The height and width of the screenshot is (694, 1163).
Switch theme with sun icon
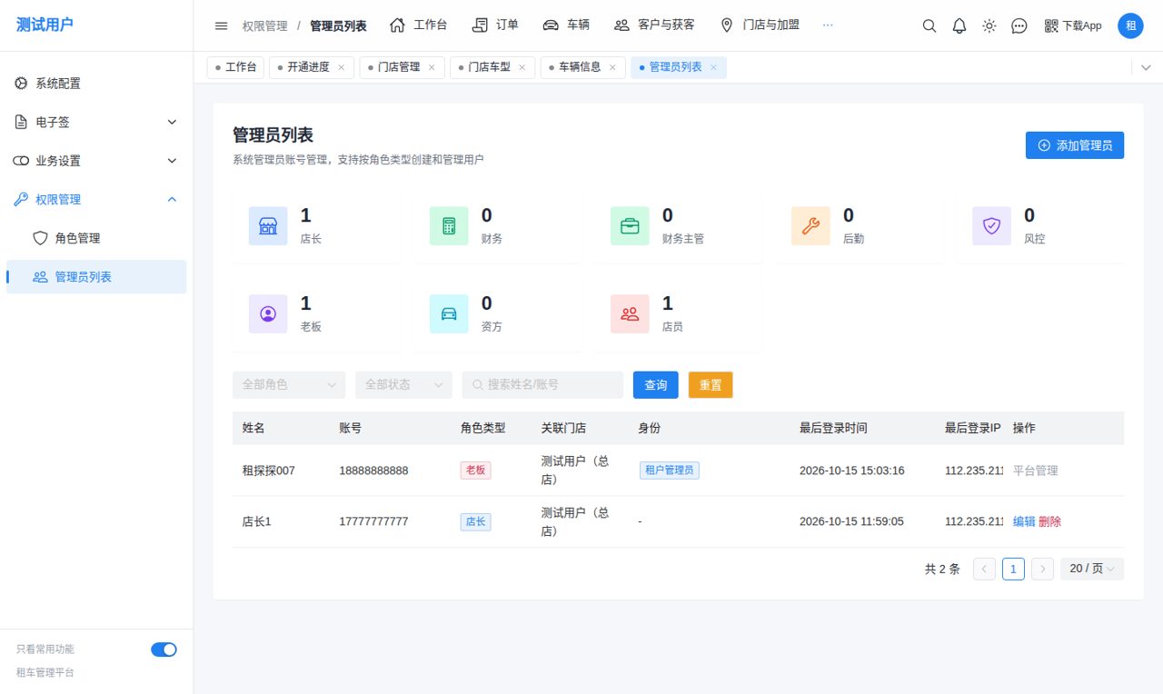(989, 25)
